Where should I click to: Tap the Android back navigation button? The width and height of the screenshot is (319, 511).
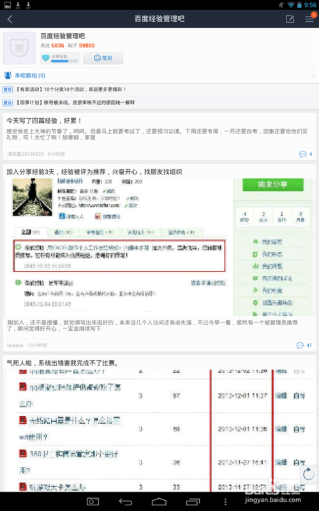[x=126, y=501]
